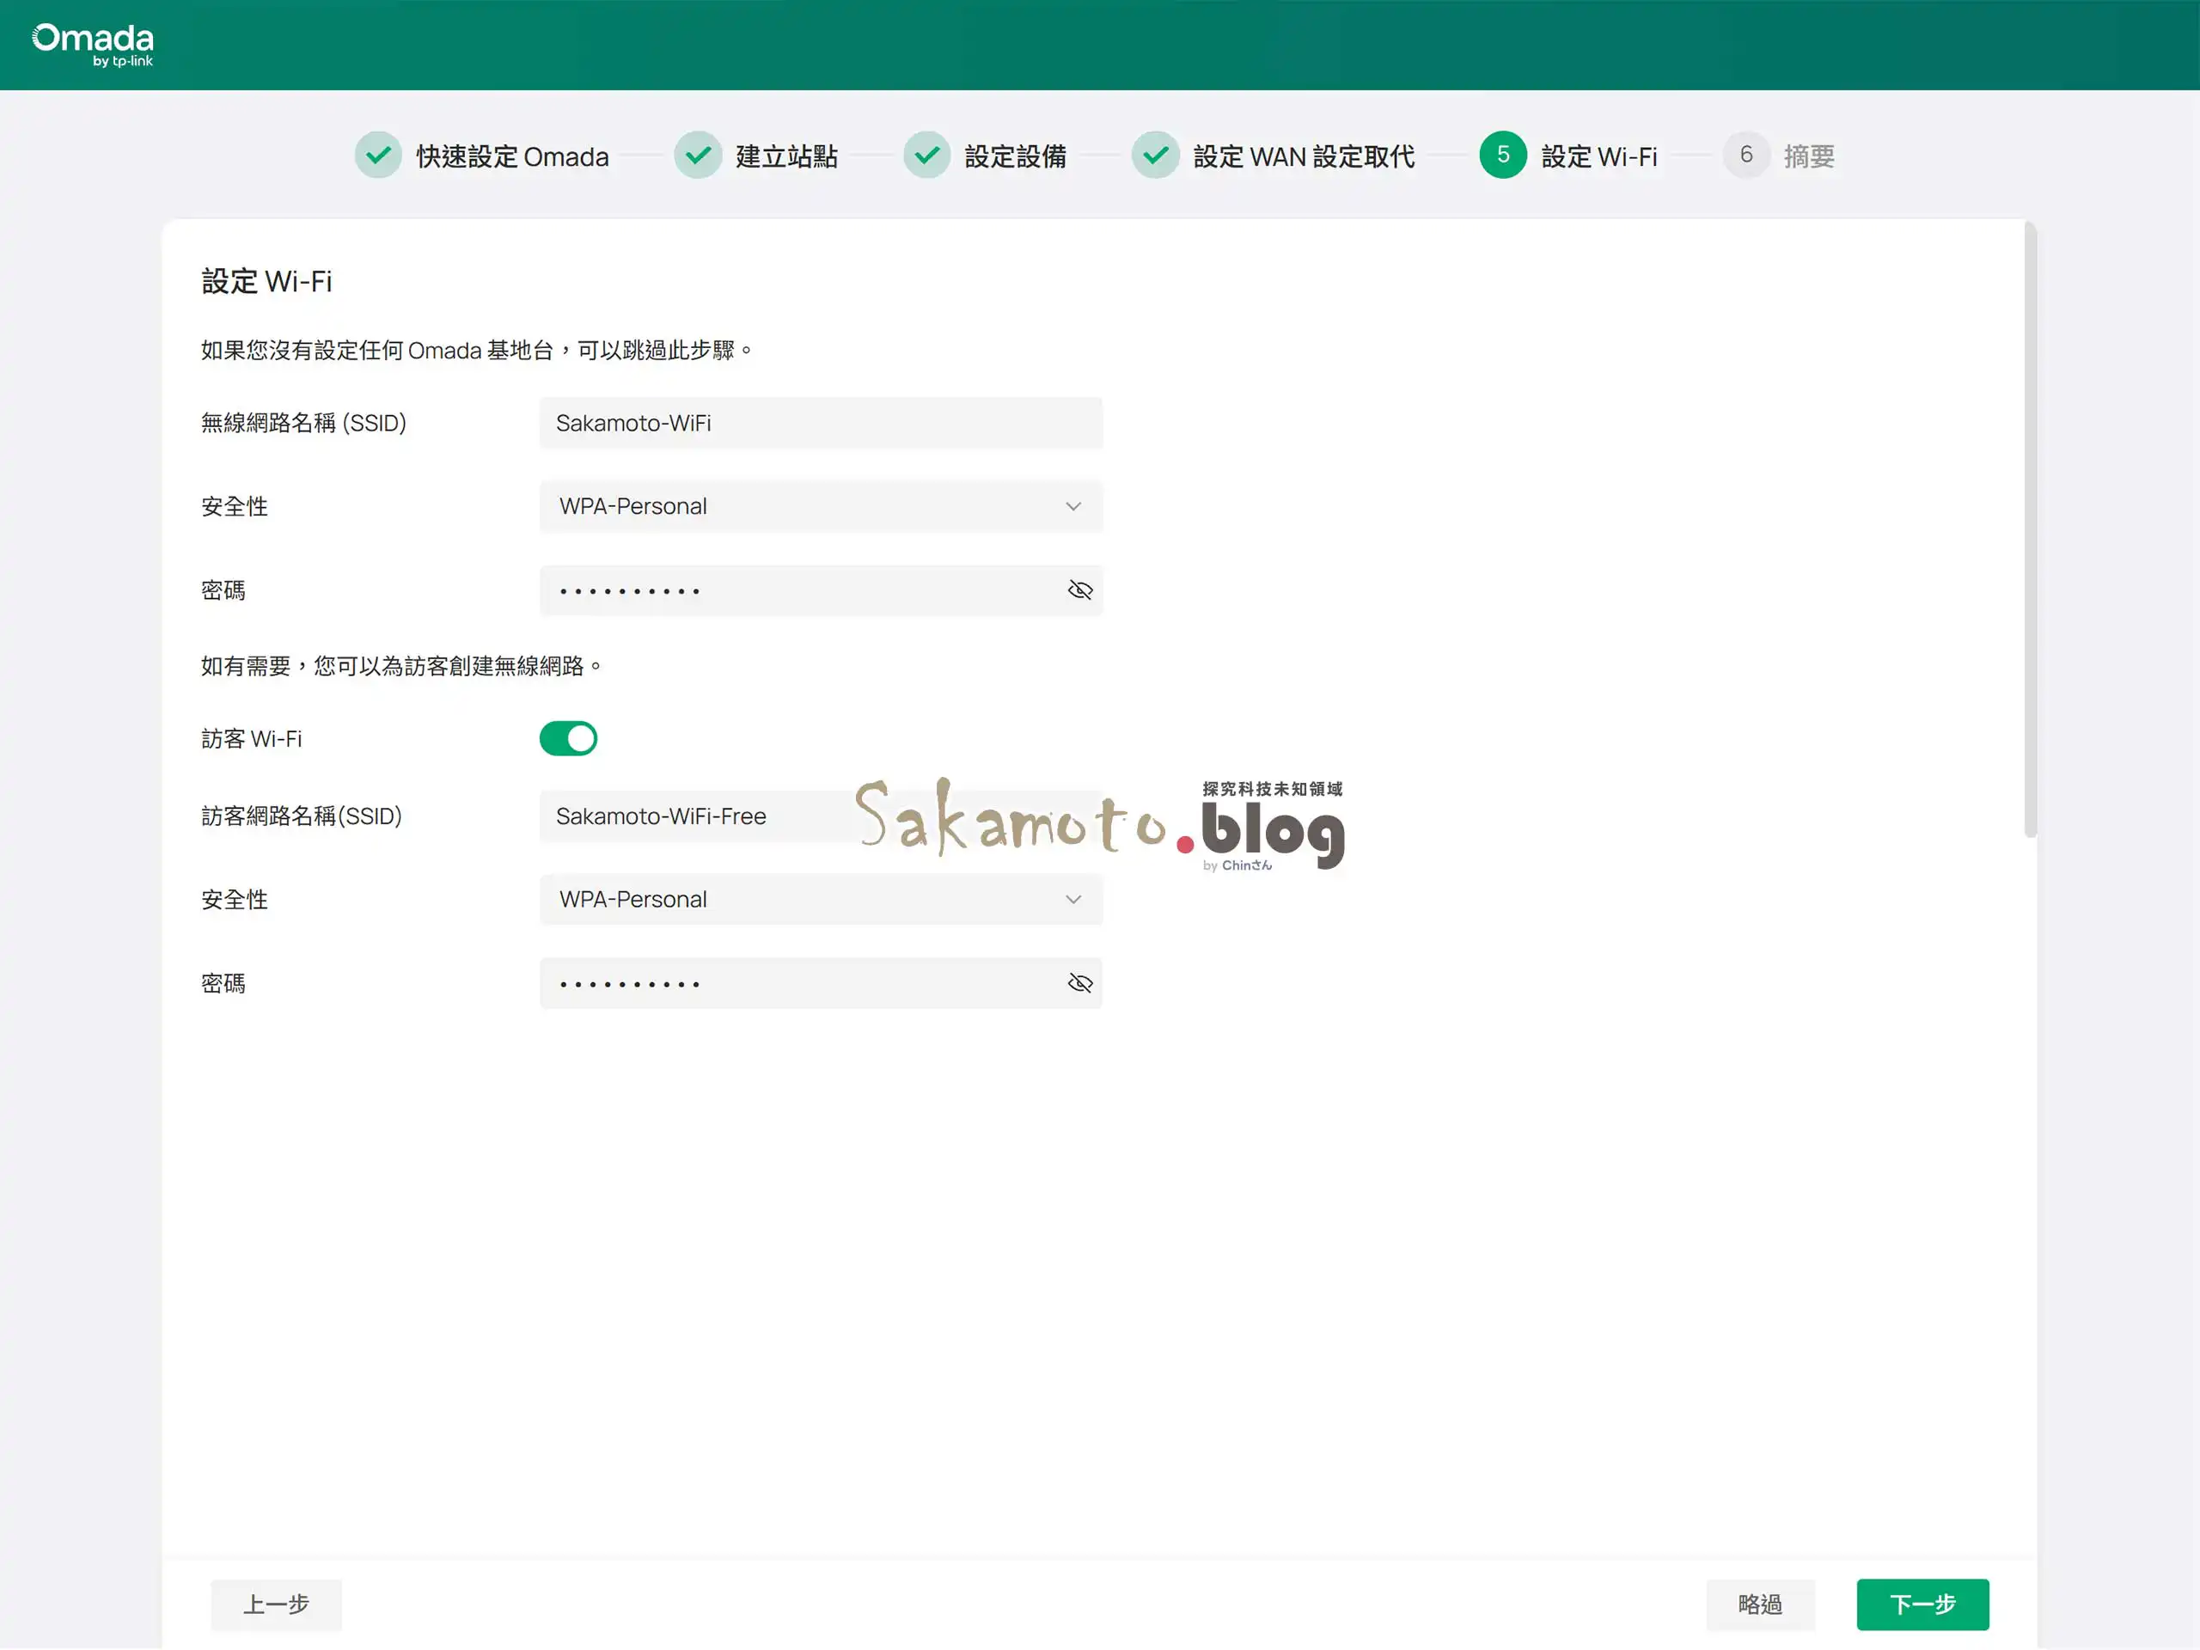Click the checkmark icon for 快速設定 Omada step

(378, 156)
